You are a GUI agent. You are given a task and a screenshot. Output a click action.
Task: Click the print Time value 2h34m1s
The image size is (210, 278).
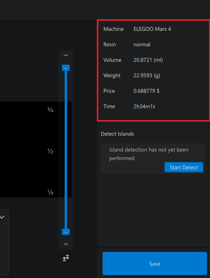point(144,106)
